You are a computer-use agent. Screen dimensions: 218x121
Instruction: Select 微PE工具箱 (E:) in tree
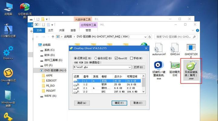[x=51, y=60]
